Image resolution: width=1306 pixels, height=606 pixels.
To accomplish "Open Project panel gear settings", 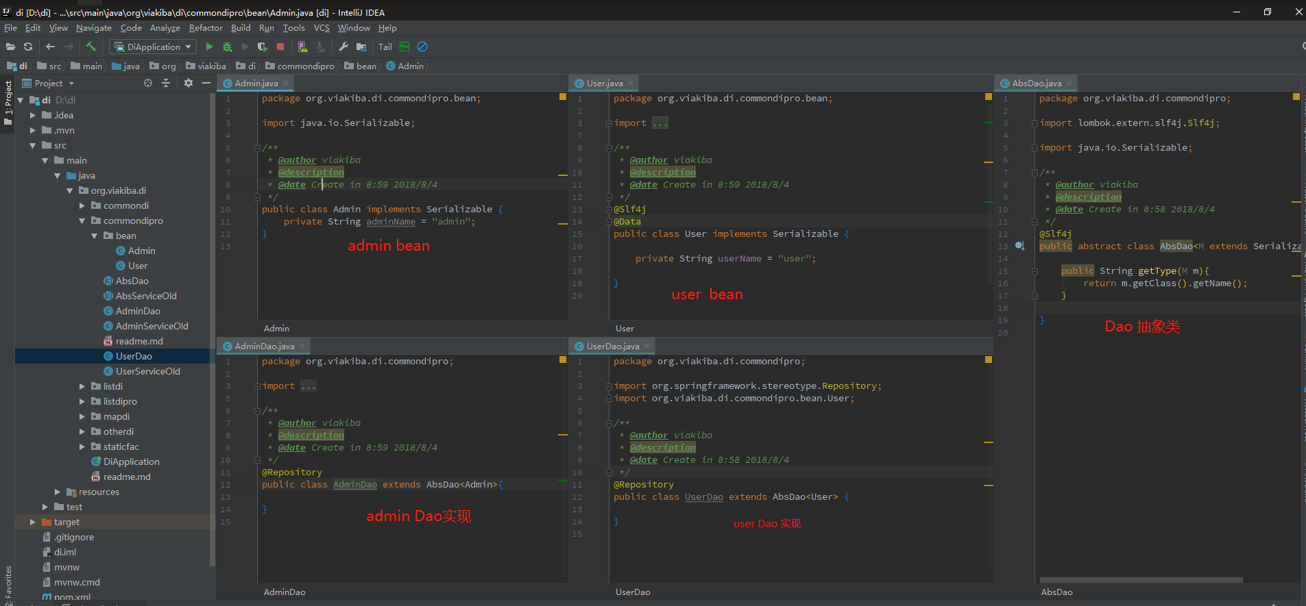I will (x=189, y=83).
